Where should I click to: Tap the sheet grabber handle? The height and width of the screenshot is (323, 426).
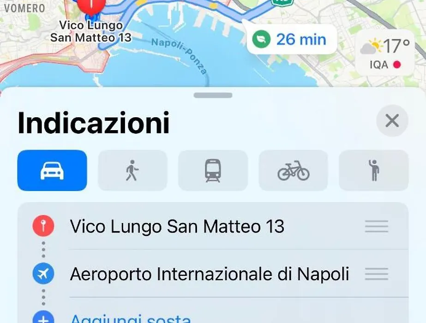click(x=213, y=96)
